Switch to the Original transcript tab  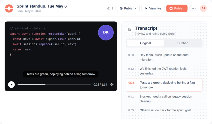coord(145,43)
